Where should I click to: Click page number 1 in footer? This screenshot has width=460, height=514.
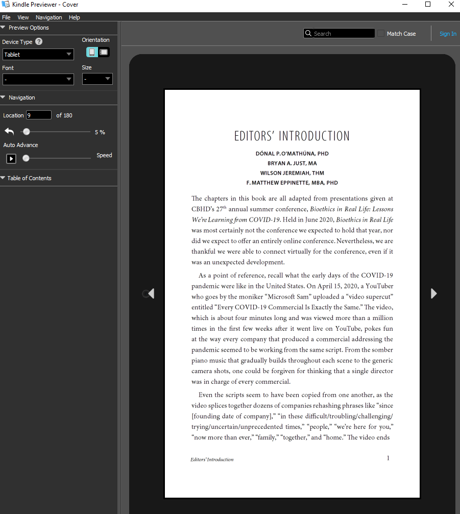point(388,458)
